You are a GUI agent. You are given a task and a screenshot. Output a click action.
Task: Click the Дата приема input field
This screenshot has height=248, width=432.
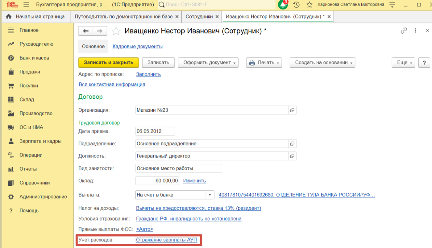point(155,131)
